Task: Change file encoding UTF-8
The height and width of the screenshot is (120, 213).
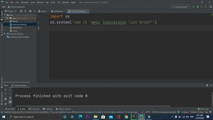Action: coord(148,112)
